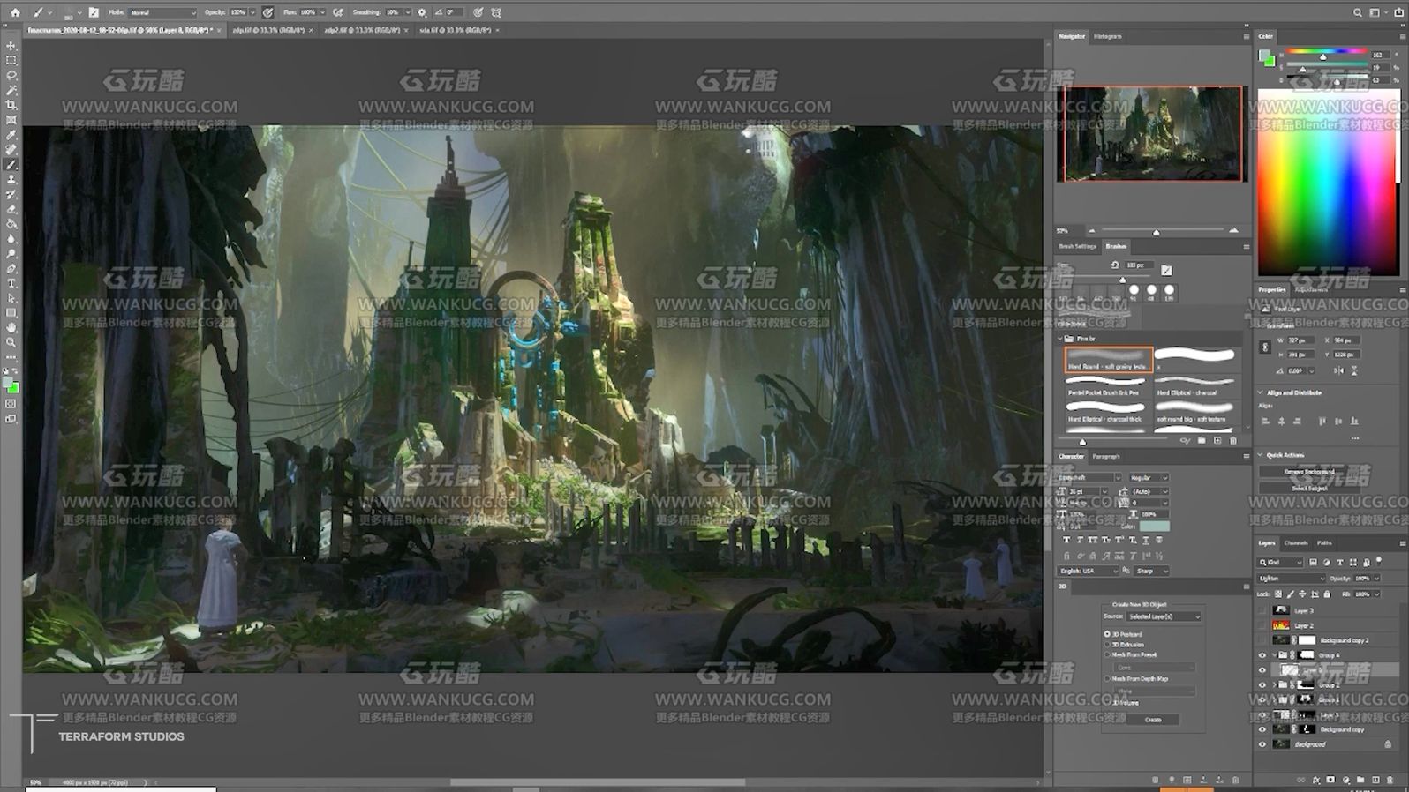Open the smoothing options gear icon
Viewport: 1409px width, 792px height.
[421, 12]
